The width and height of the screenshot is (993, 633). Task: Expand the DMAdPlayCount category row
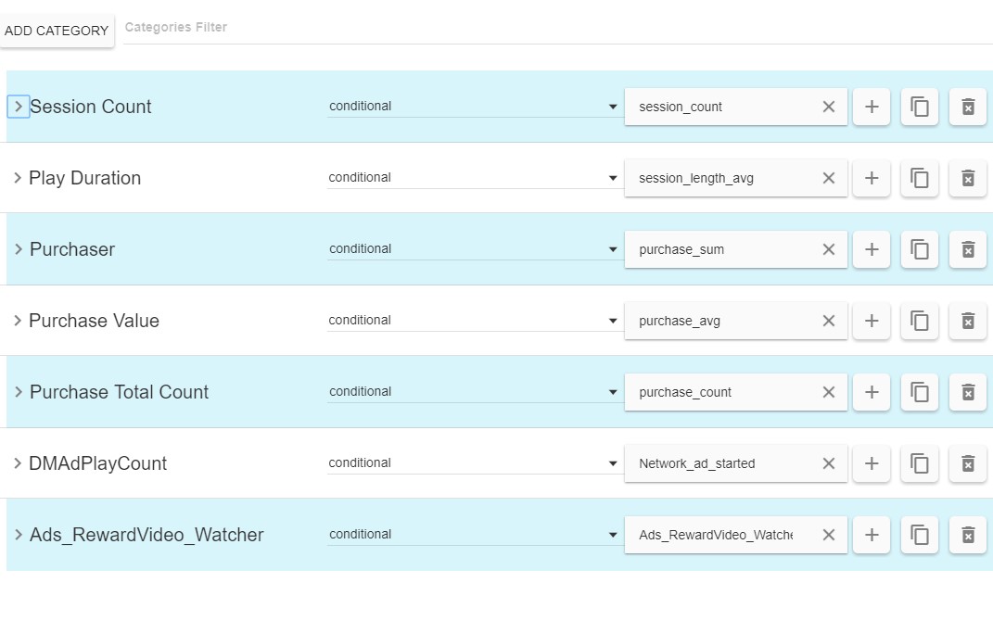point(18,463)
